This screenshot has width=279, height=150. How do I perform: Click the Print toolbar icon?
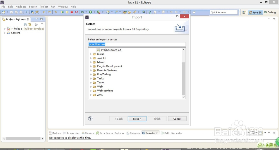tap(21, 12)
